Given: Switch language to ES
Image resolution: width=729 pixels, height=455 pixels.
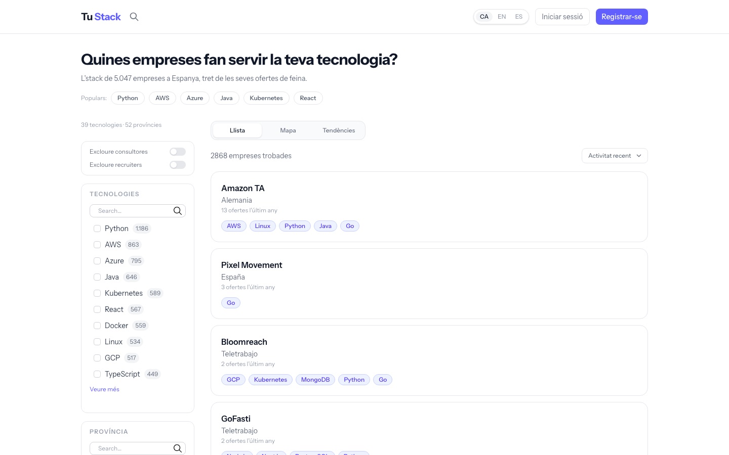Looking at the screenshot, I should (519, 17).
